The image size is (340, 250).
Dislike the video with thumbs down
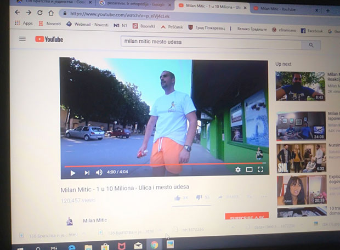coord(199,197)
